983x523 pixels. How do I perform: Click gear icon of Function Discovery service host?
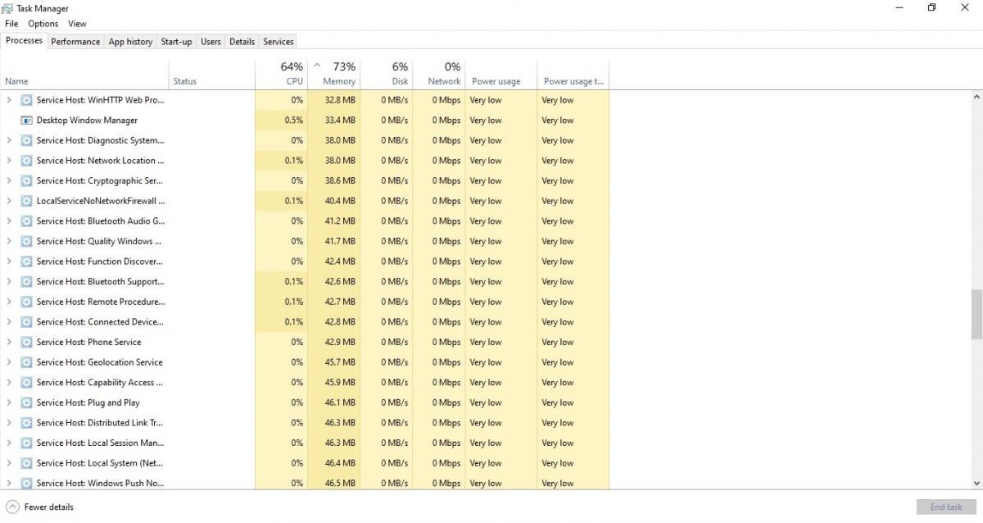tap(26, 261)
